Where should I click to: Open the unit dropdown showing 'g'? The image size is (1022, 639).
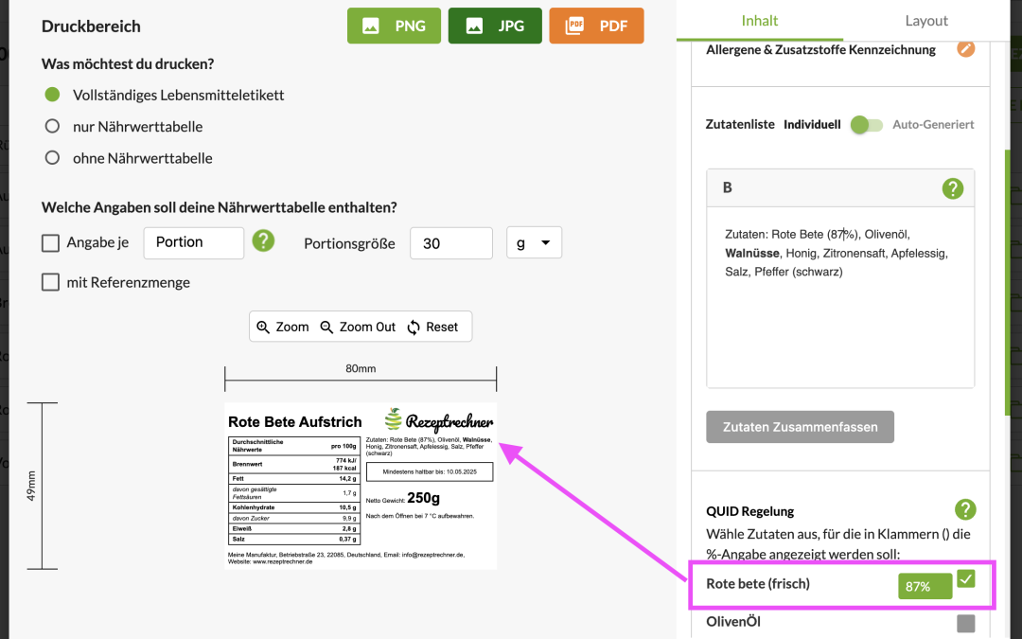(x=534, y=243)
